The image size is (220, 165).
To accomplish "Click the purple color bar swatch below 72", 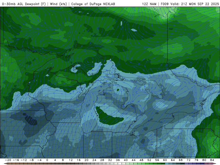I will [x=191, y=164].
